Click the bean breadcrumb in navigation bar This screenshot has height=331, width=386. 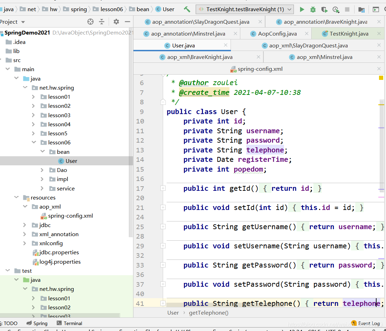tap(139, 9)
